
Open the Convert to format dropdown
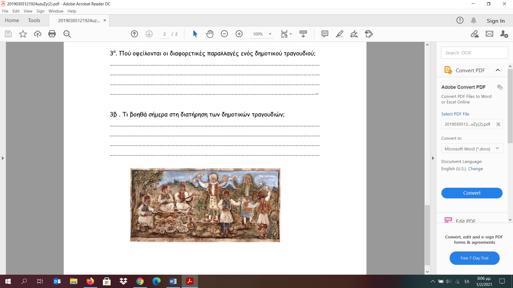pyautogui.click(x=472, y=149)
